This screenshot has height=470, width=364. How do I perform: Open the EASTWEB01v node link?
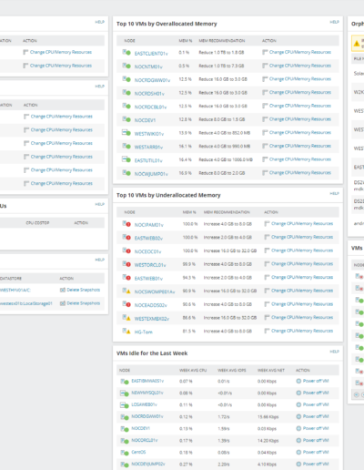point(148,279)
